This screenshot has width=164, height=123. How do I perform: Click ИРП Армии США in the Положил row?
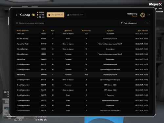click(x=110, y=85)
